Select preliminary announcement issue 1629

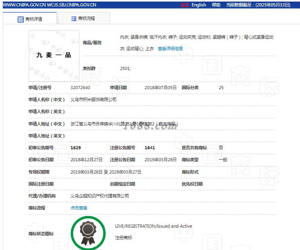click(x=75, y=148)
